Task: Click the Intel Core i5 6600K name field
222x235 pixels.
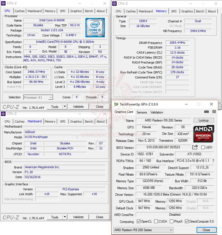Action: click(x=52, y=20)
